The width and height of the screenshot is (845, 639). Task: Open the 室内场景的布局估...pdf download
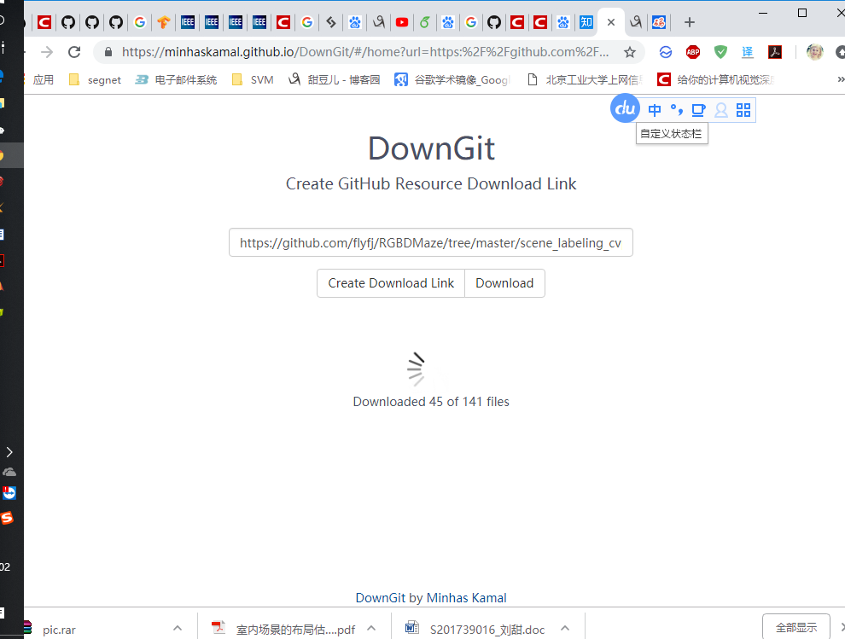point(283,629)
